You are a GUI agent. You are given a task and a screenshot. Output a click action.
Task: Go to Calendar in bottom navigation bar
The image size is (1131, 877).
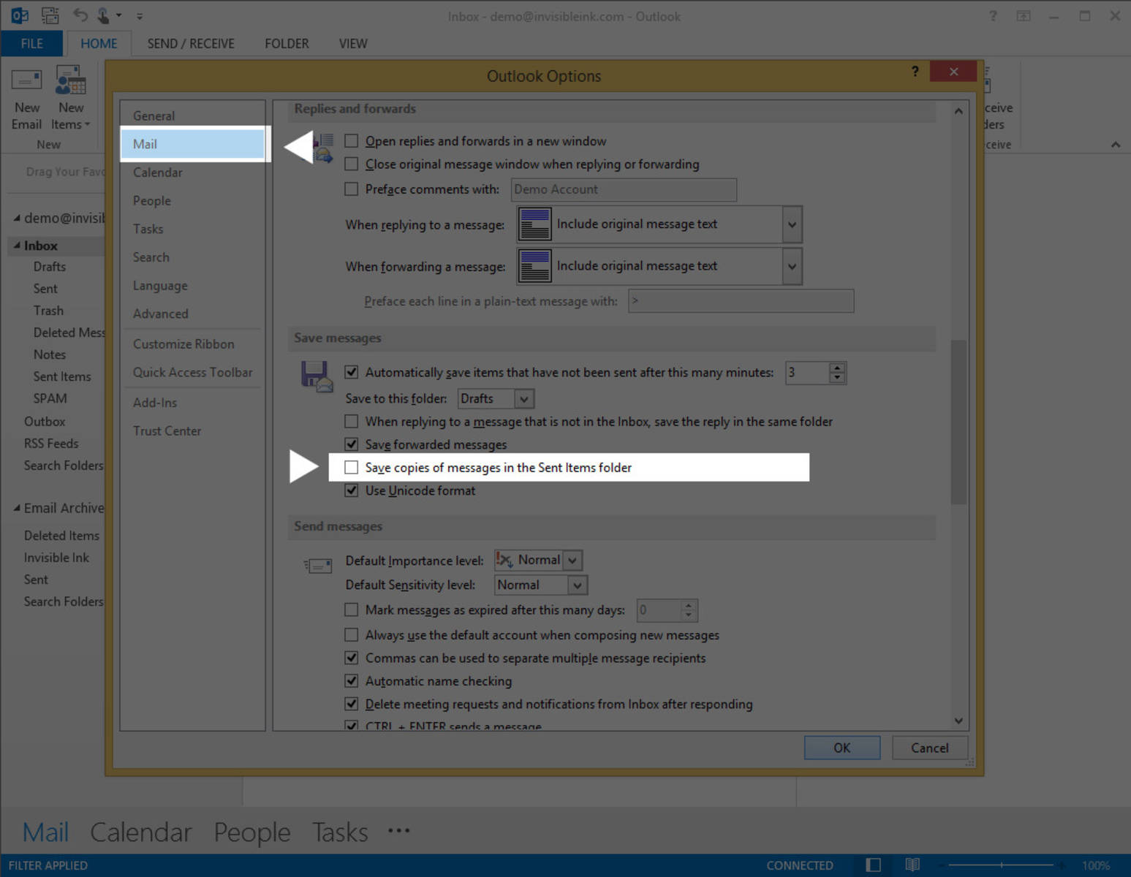(x=141, y=832)
